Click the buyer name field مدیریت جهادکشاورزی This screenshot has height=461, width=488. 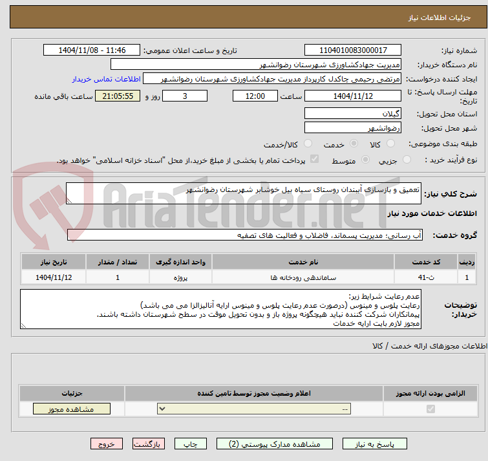pos(256,65)
